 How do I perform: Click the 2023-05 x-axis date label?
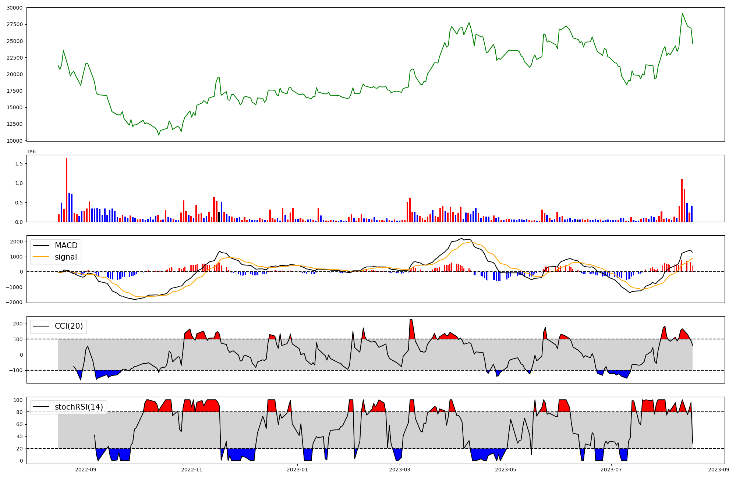(505, 470)
